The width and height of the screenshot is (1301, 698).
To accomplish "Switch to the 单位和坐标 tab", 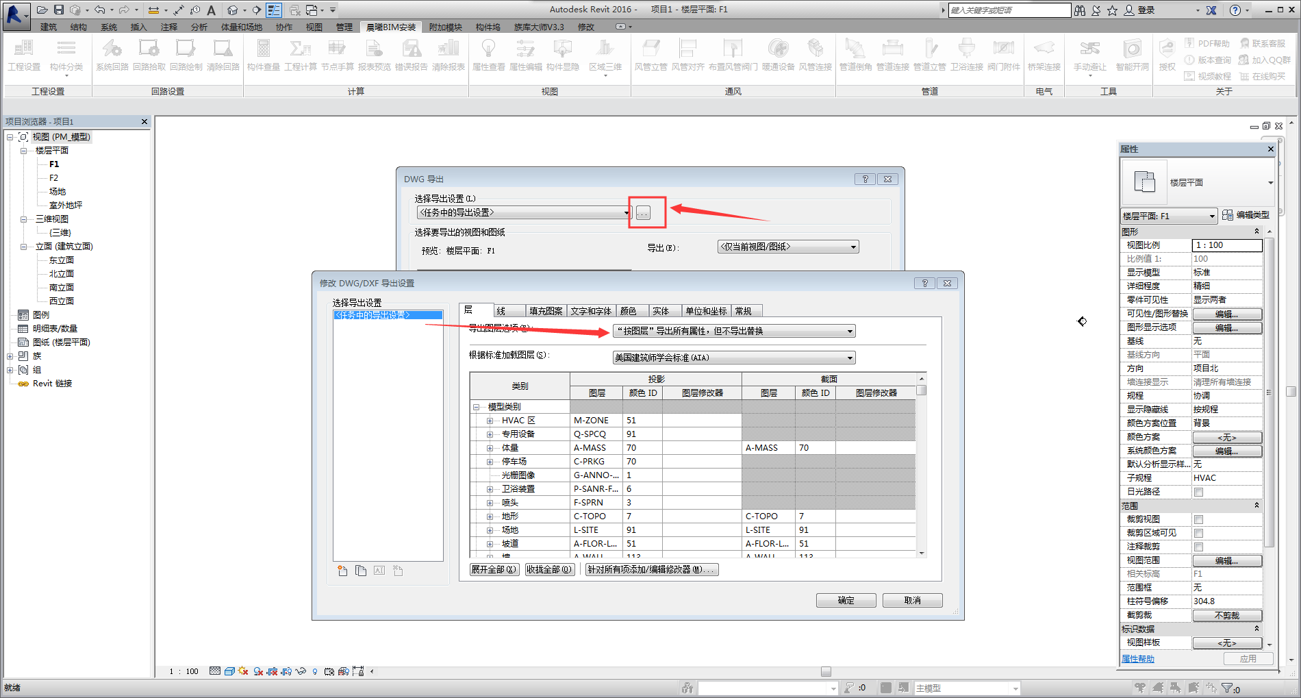I will coord(706,311).
